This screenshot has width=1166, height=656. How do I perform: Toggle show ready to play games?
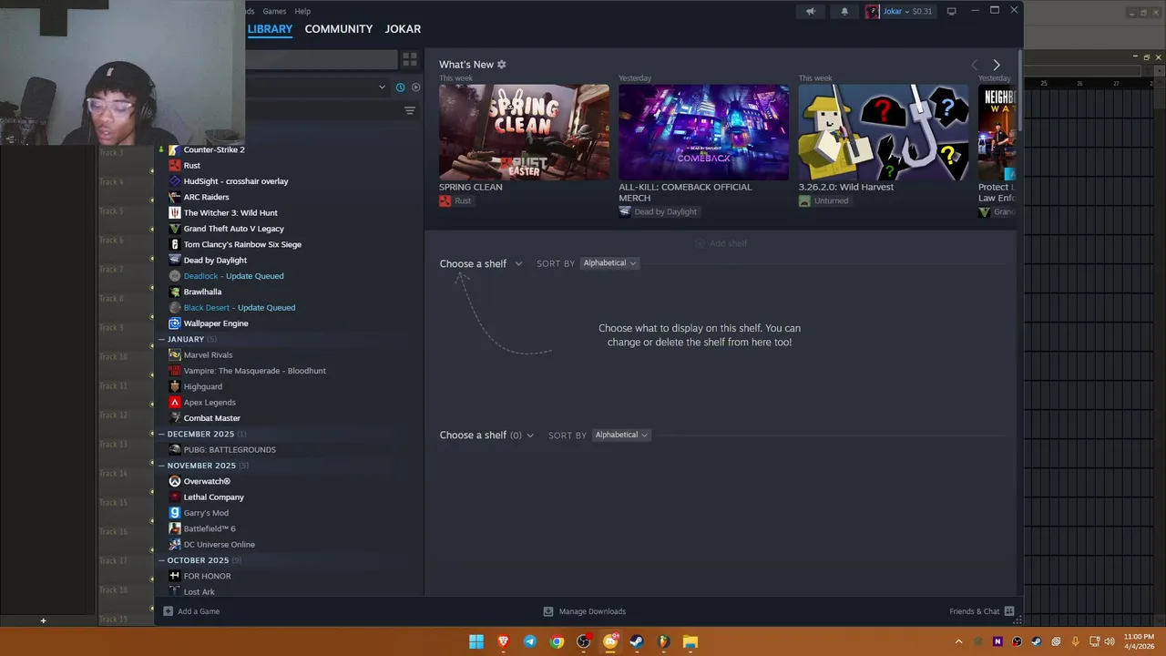click(x=415, y=87)
